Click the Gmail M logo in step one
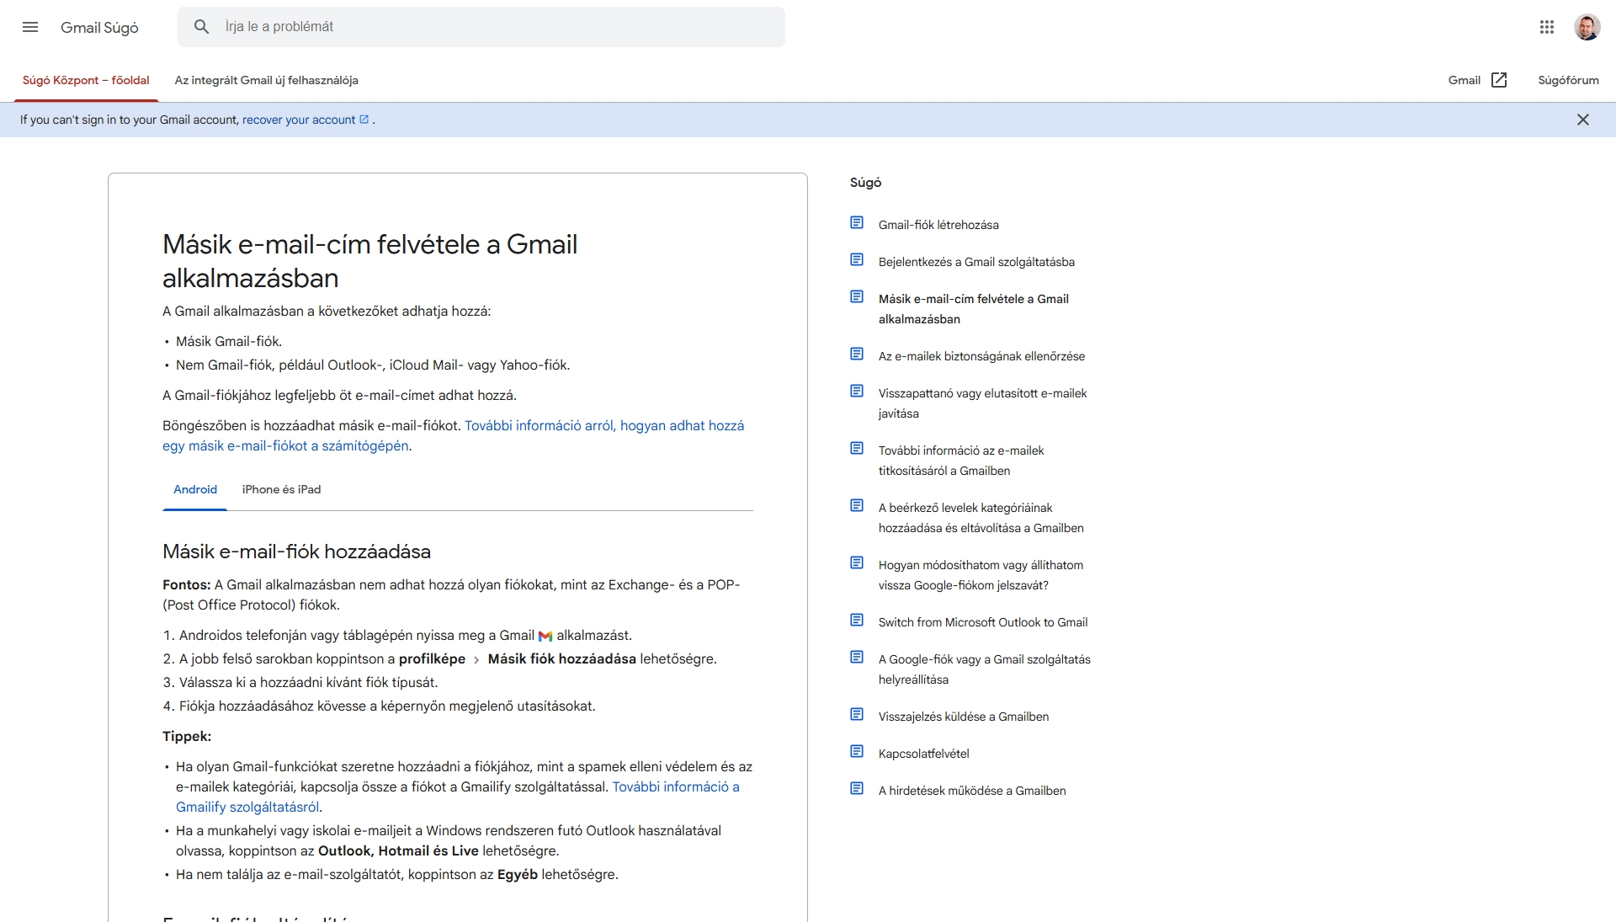 coord(545,635)
